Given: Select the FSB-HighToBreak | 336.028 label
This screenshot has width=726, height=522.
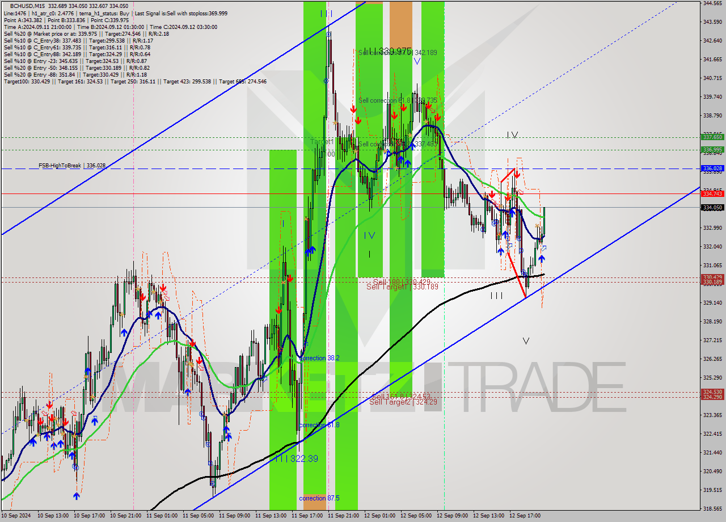Looking at the screenshot, I should pos(73,165).
